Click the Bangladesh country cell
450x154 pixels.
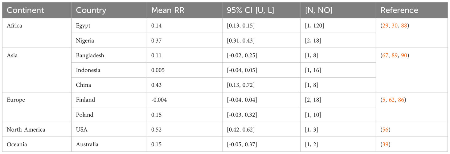[90, 56]
